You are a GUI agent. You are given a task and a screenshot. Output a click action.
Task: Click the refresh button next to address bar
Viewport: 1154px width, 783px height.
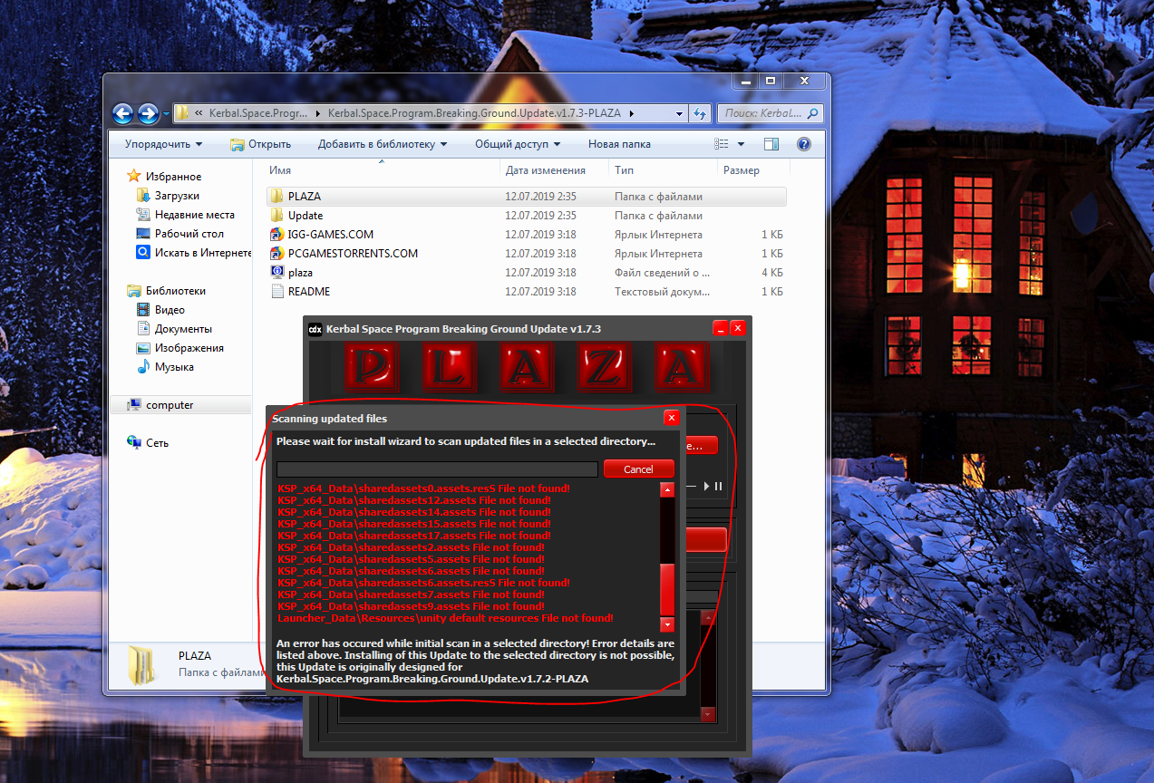pos(699,113)
